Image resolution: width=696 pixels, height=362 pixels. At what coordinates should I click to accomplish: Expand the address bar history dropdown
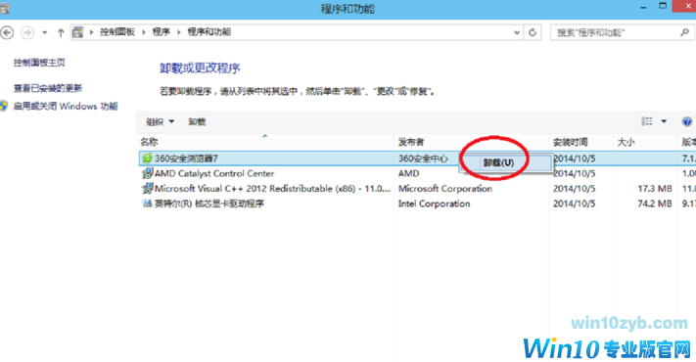(x=517, y=32)
